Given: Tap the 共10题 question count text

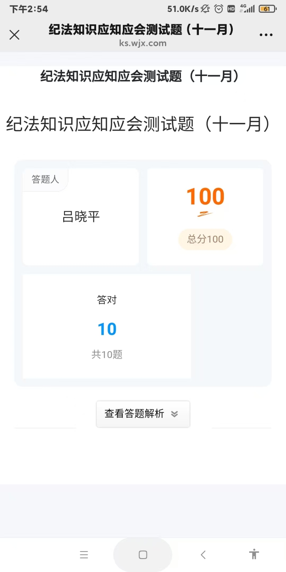Looking at the screenshot, I should (x=107, y=355).
